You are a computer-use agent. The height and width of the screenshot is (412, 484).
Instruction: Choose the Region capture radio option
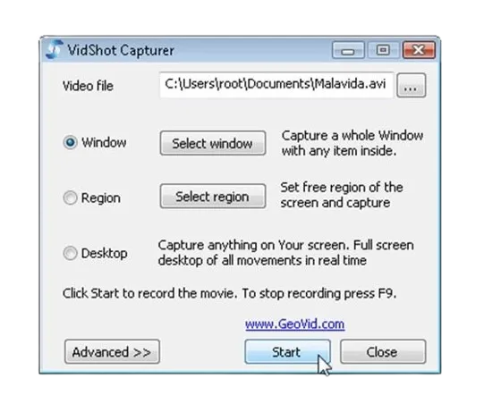[70, 198]
